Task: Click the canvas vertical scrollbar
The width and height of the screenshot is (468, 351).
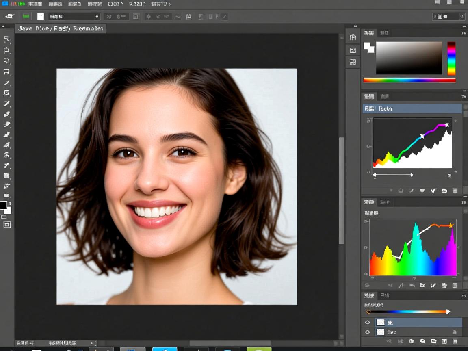Action: coord(342,191)
